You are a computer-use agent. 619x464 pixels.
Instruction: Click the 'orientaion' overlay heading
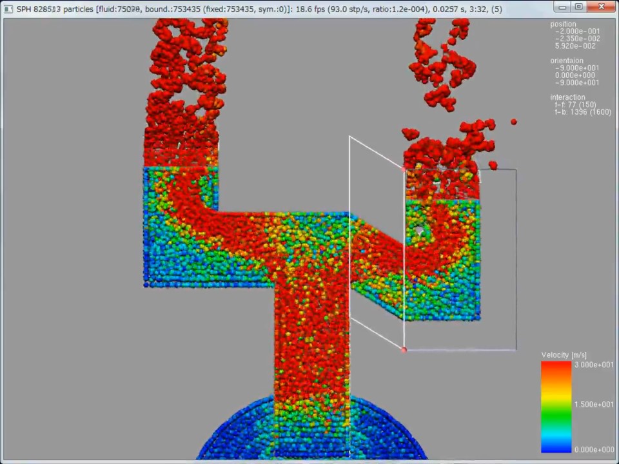click(x=567, y=61)
